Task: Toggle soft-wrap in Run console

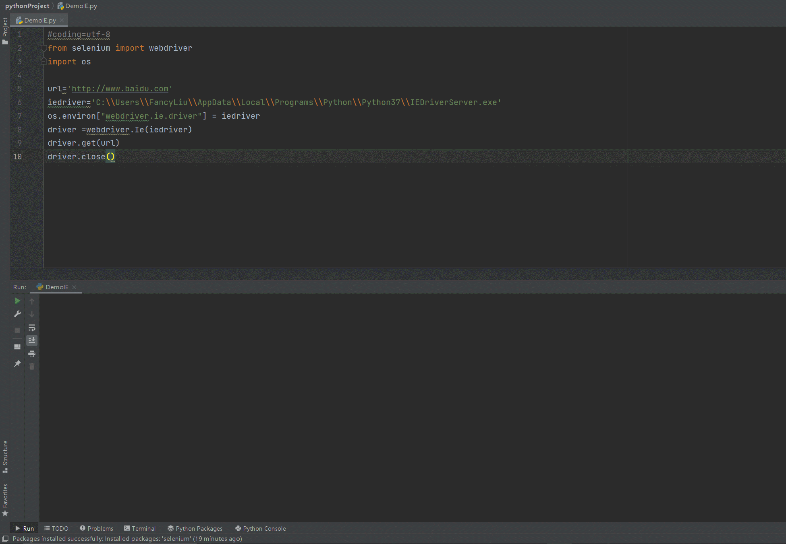Action: pos(32,328)
